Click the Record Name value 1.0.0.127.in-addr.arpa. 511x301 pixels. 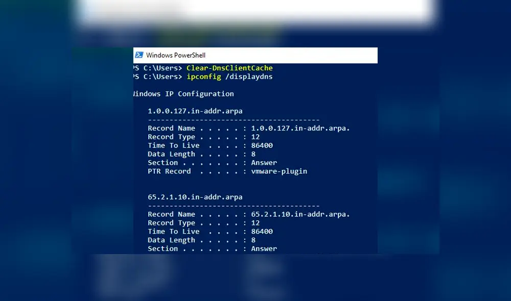(x=300, y=128)
